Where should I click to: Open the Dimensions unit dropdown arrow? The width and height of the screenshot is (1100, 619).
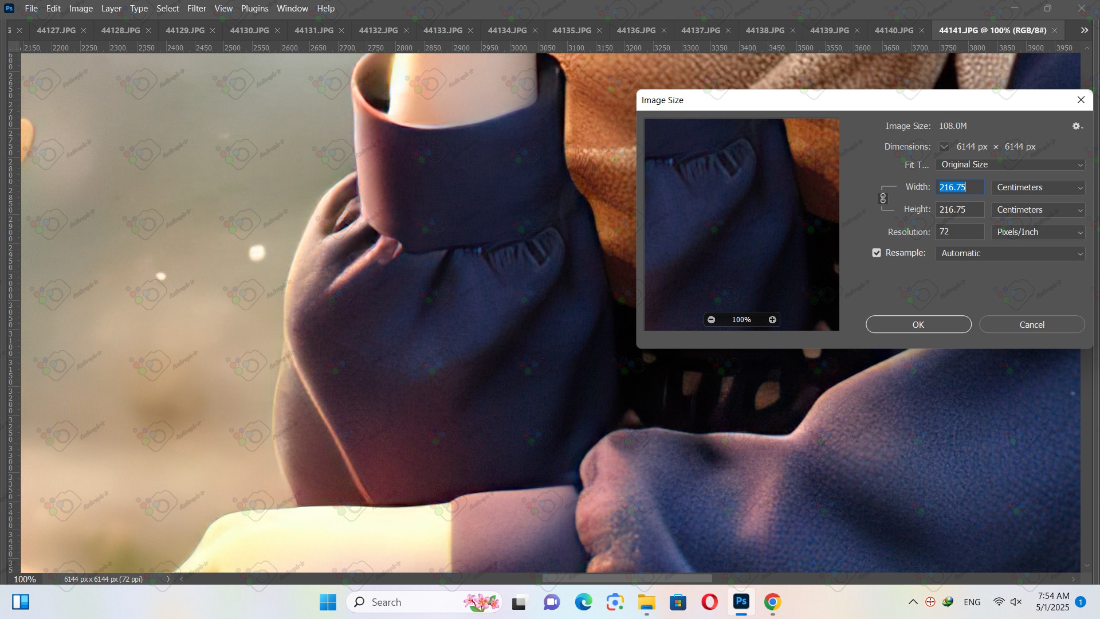click(944, 147)
